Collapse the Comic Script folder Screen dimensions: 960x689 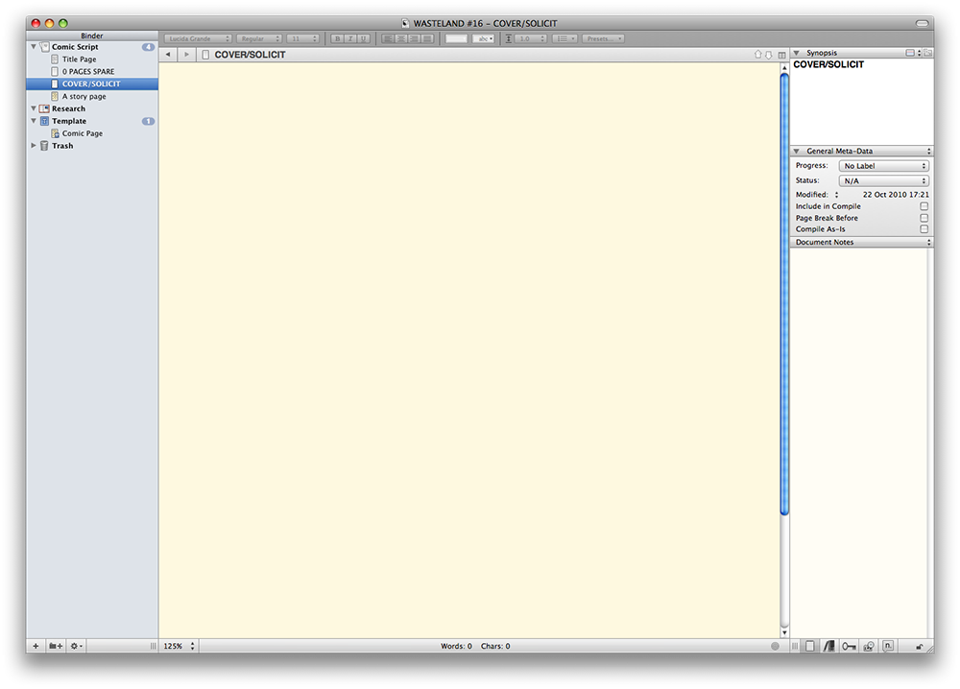(35, 47)
